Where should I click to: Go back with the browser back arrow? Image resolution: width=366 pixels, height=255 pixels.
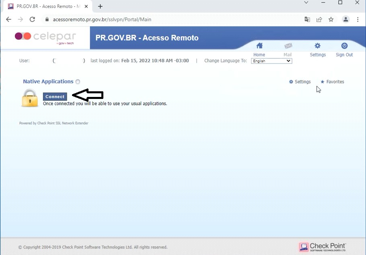pos(8,19)
